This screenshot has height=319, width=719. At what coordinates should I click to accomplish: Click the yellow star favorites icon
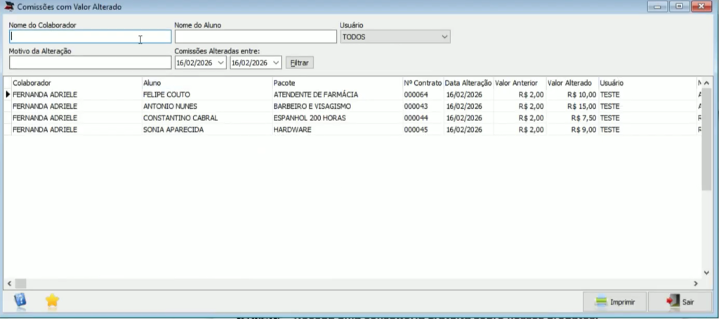52,301
